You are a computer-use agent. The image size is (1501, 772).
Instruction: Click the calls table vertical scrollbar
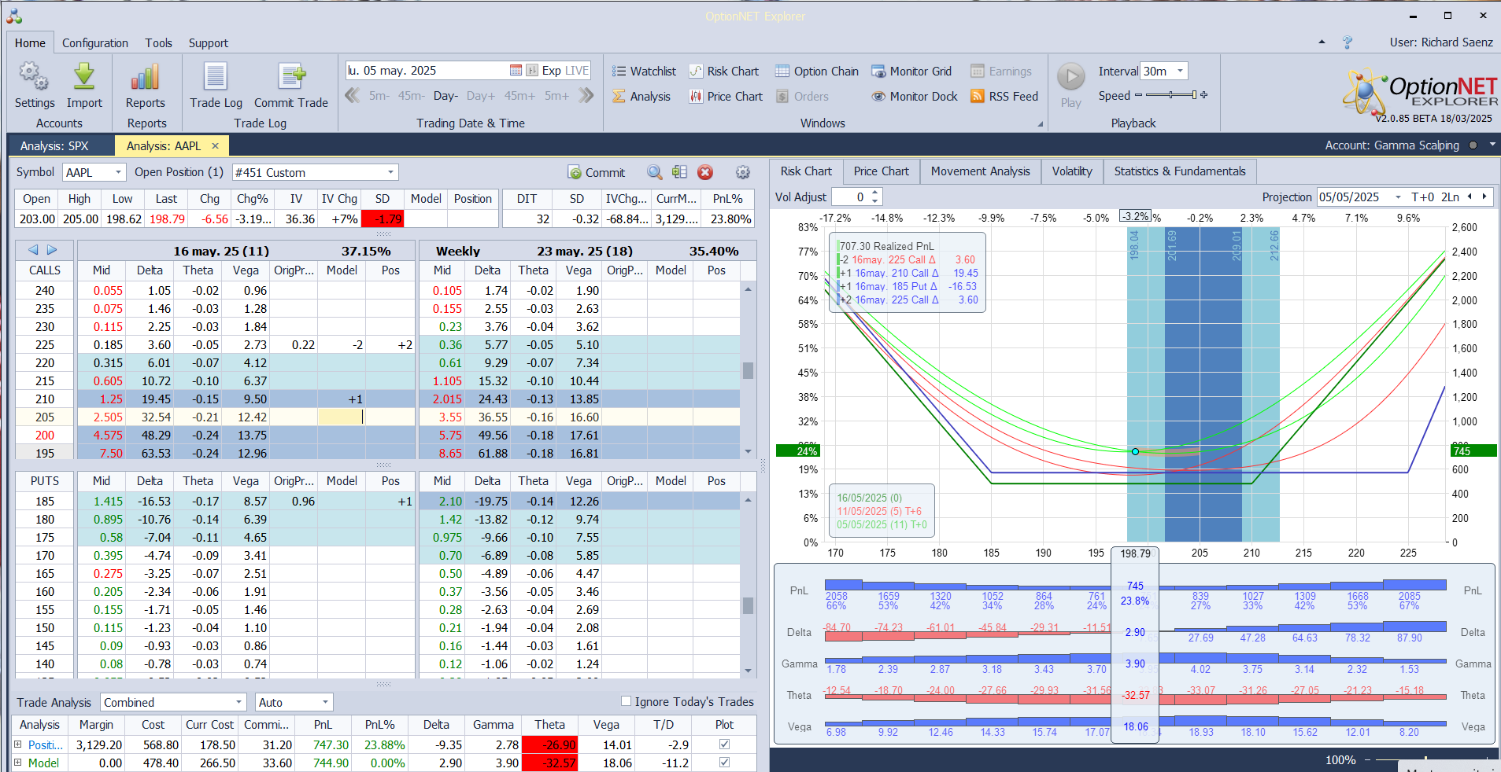[748, 370]
